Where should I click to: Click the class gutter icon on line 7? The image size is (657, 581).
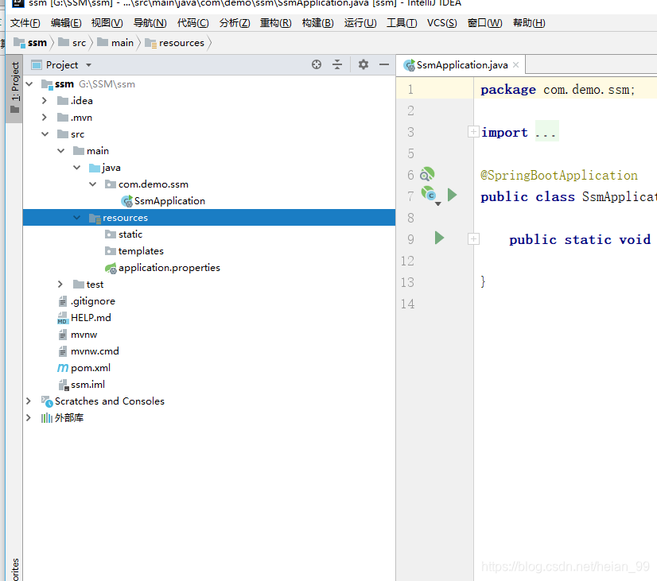[x=429, y=195]
